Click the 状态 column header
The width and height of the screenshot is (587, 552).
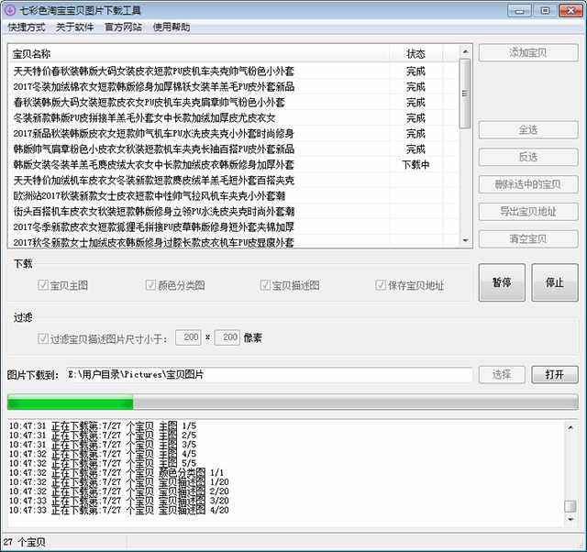(x=415, y=54)
